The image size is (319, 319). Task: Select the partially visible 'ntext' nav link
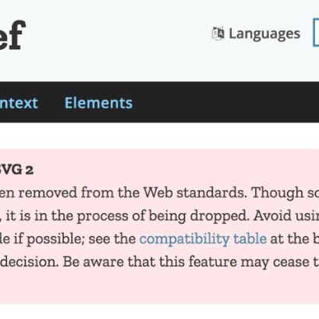click(x=19, y=103)
